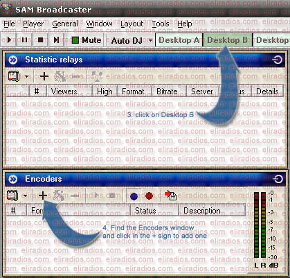Open the Auto DJ dropdown arrow
Screen dimensions: 290x278
(150, 41)
